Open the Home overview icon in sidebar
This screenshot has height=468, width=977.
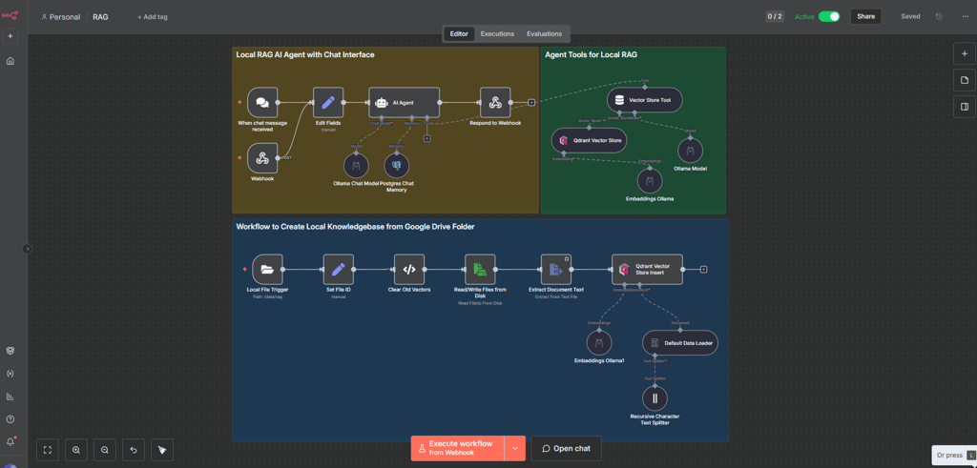[x=10, y=61]
